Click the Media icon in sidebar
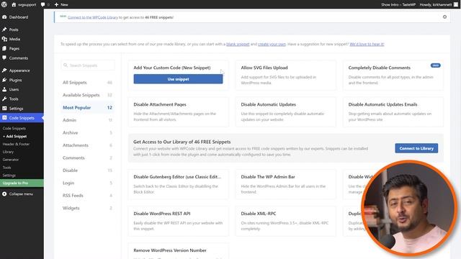Viewport: 461px width, 259px height. click(4, 39)
